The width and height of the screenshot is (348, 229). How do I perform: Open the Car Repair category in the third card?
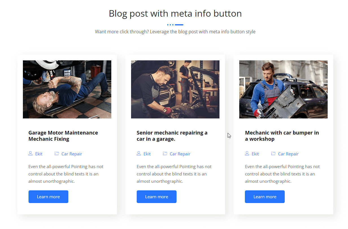click(x=288, y=154)
